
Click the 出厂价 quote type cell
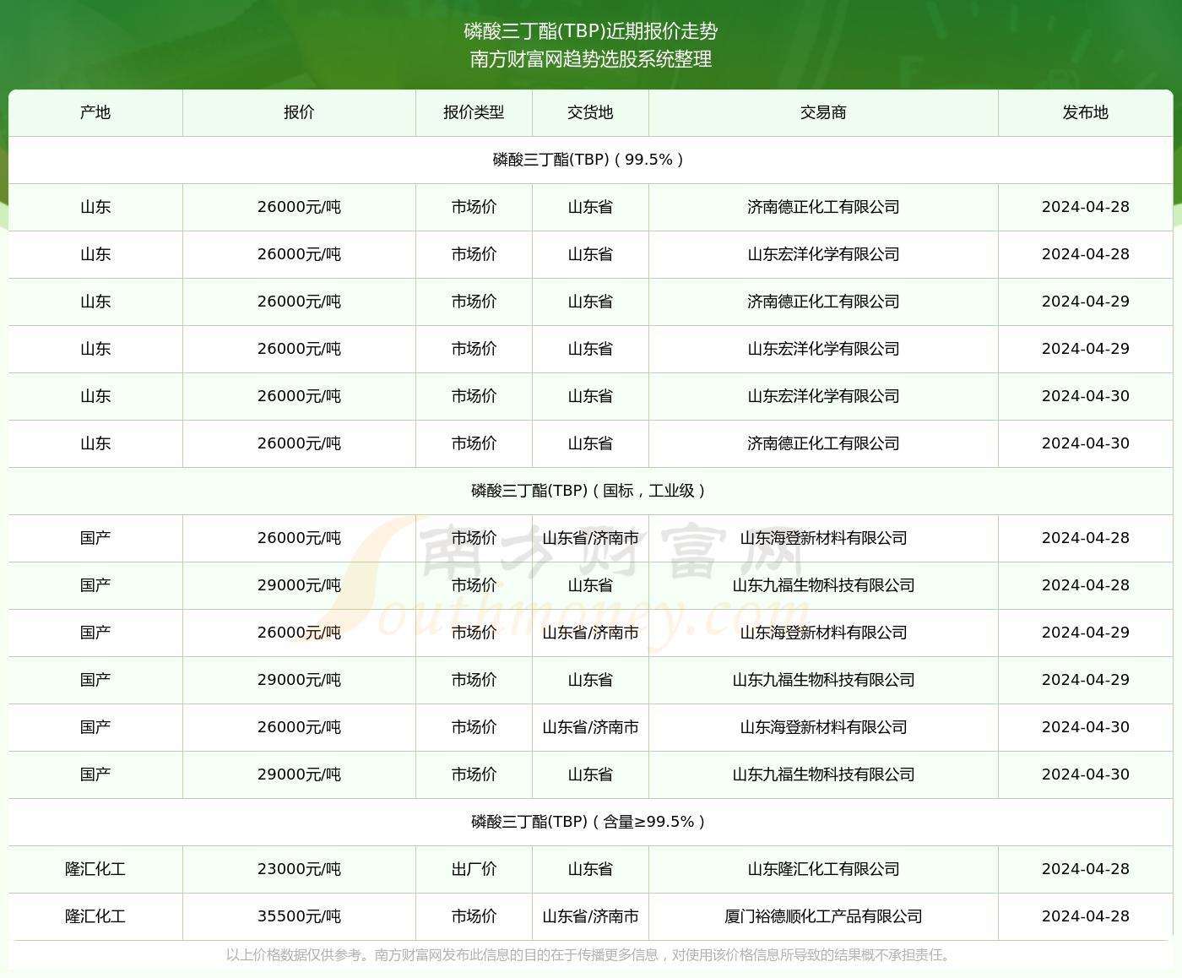(x=474, y=869)
